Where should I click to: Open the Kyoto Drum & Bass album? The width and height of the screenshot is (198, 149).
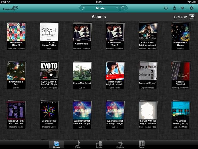coord(49,76)
